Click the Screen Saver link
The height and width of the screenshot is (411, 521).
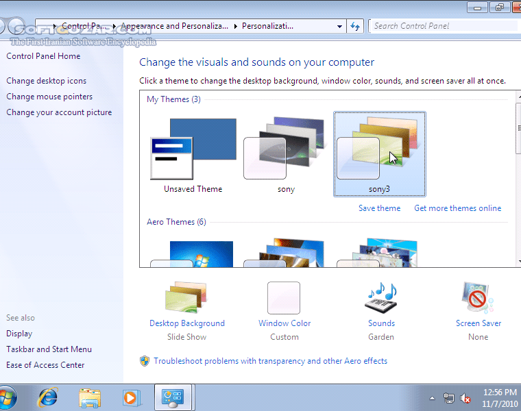[x=478, y=323]
